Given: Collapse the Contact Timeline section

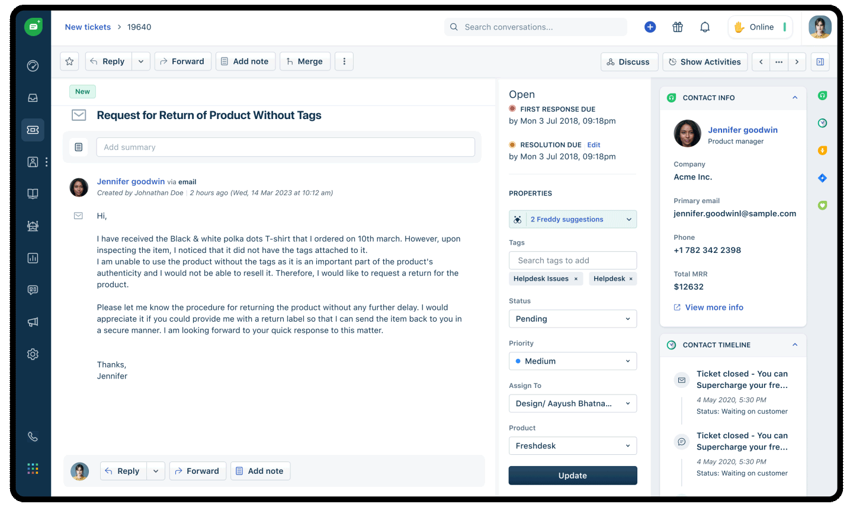Looking at the screenshot, I should pyautogui.click(x=795, y=345).
